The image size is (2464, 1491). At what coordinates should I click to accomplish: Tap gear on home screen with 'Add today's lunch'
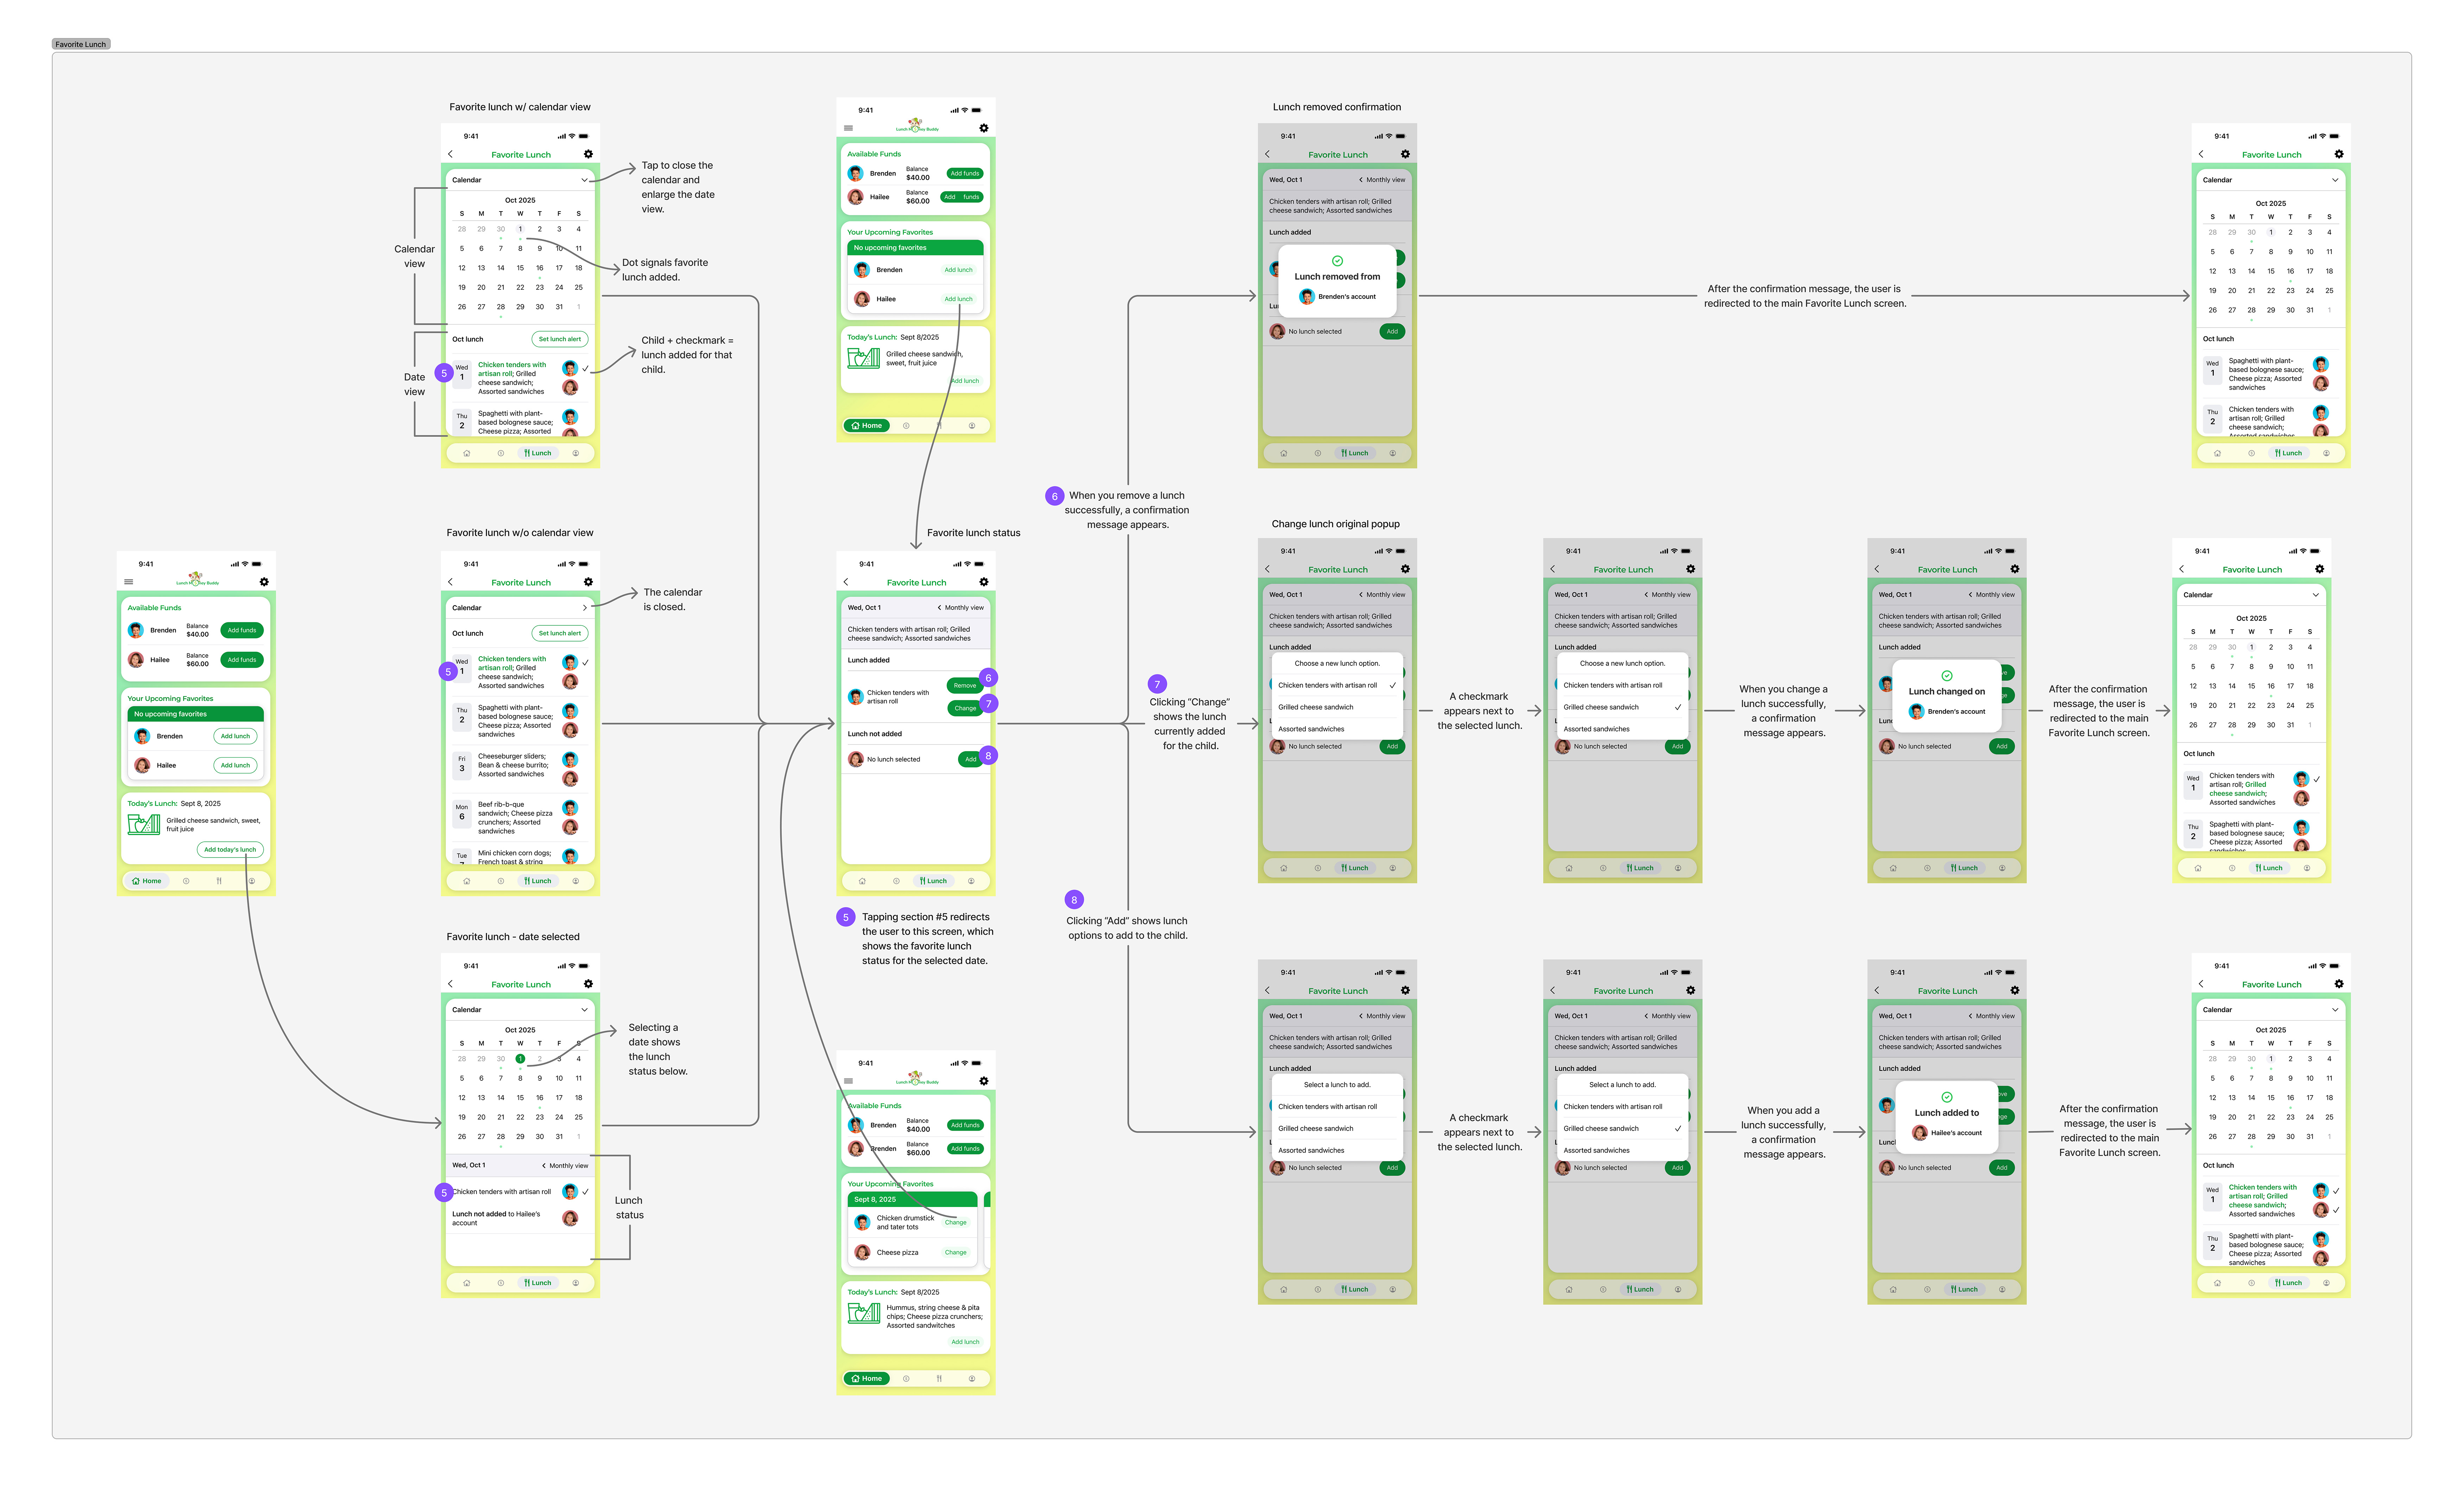(264, 582)
